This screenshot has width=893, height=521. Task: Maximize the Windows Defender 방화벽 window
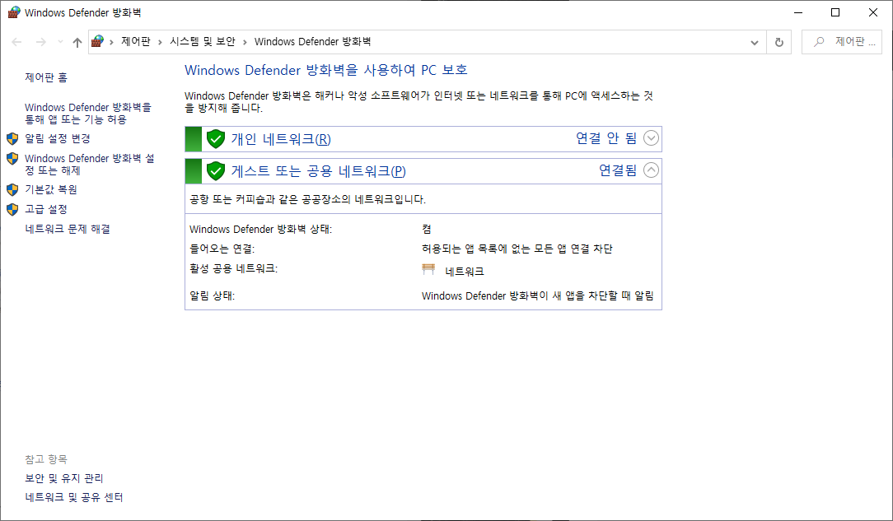(835, 12)
